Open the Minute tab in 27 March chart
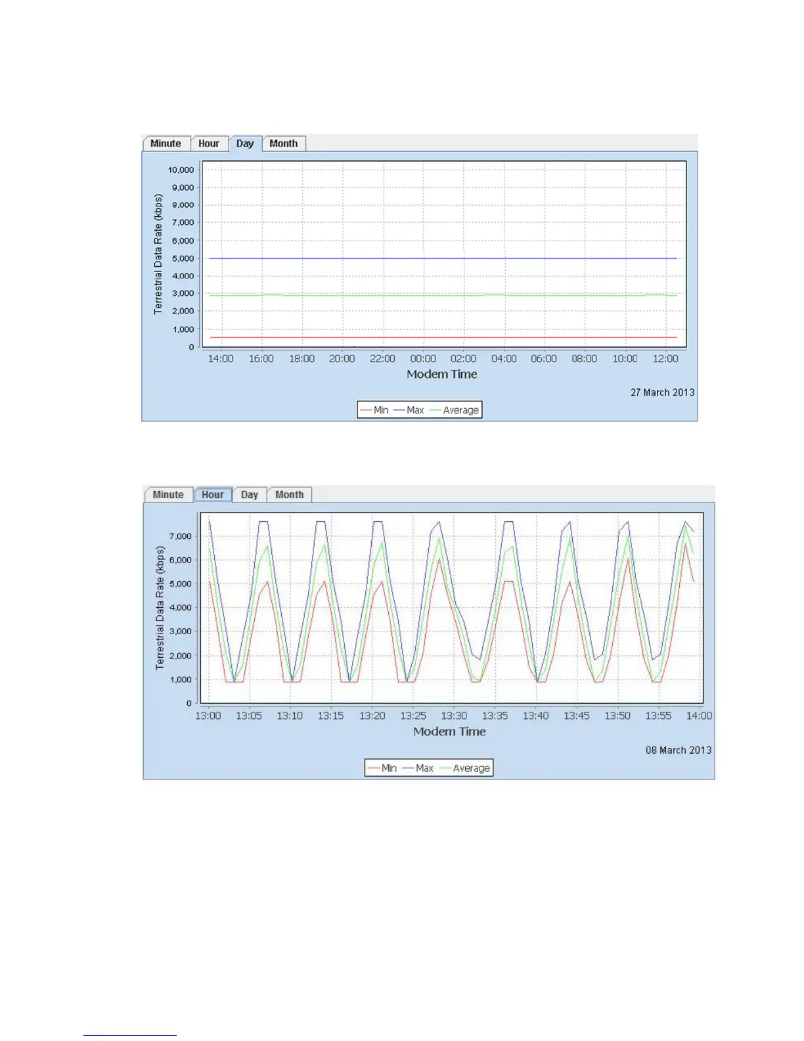Image resolution: width=804 pixels, height=1041 pixels. pos(166,143)
